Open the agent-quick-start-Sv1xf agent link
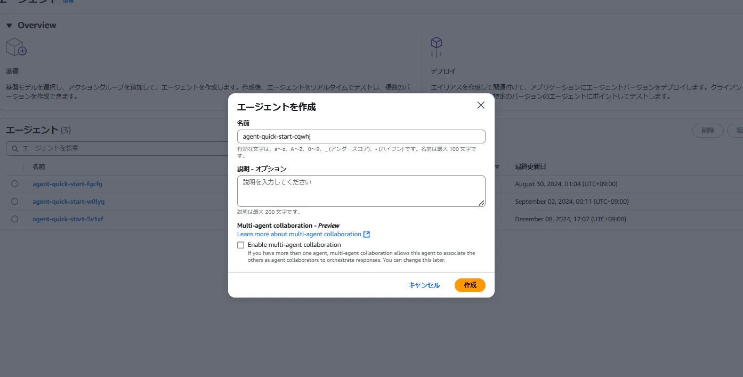Viewport: 743px width, 377px height. tap(68, 219)
